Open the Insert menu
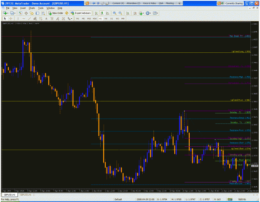Image resolution: width=260 pixels, height=202 pixels. pyautogui.click(x=23, y=8)
